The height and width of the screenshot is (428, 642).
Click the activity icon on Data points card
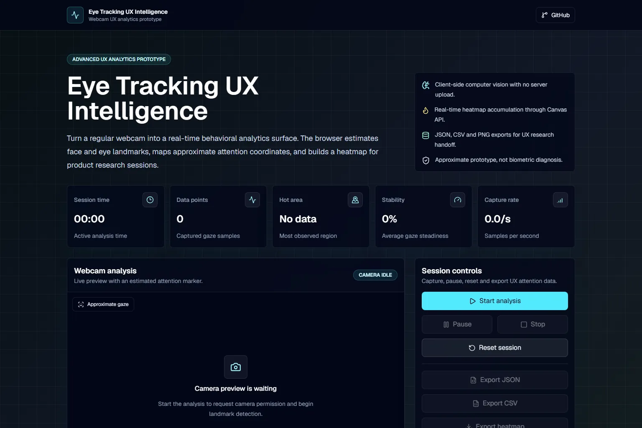[252, 200]
